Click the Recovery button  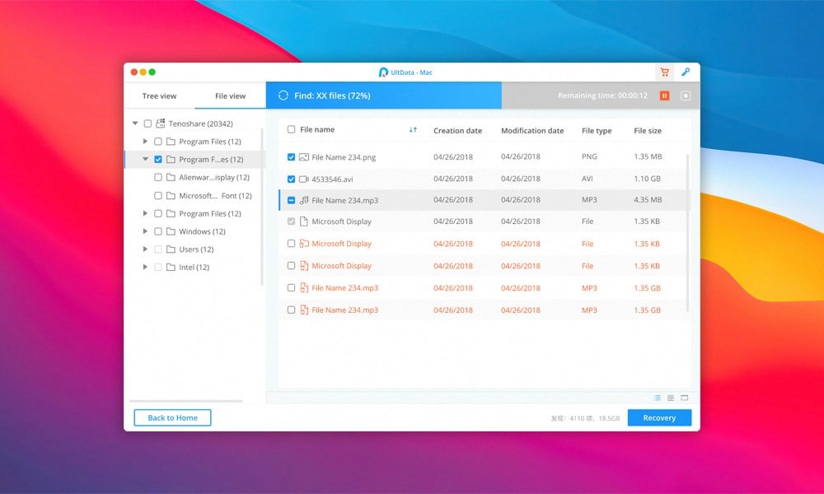[x=659, y=417]
